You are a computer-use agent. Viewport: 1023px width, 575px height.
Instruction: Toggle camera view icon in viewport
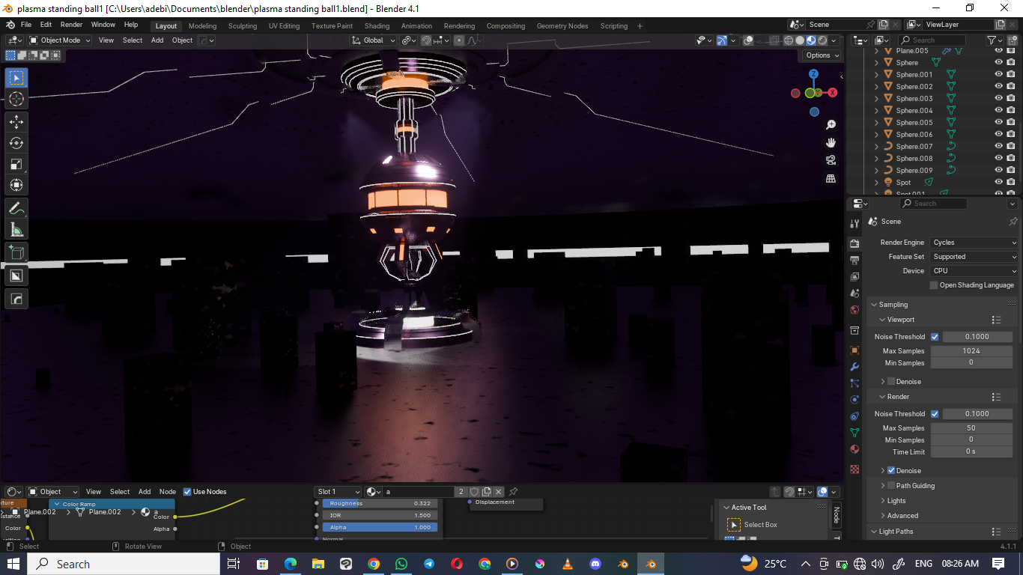831,160
